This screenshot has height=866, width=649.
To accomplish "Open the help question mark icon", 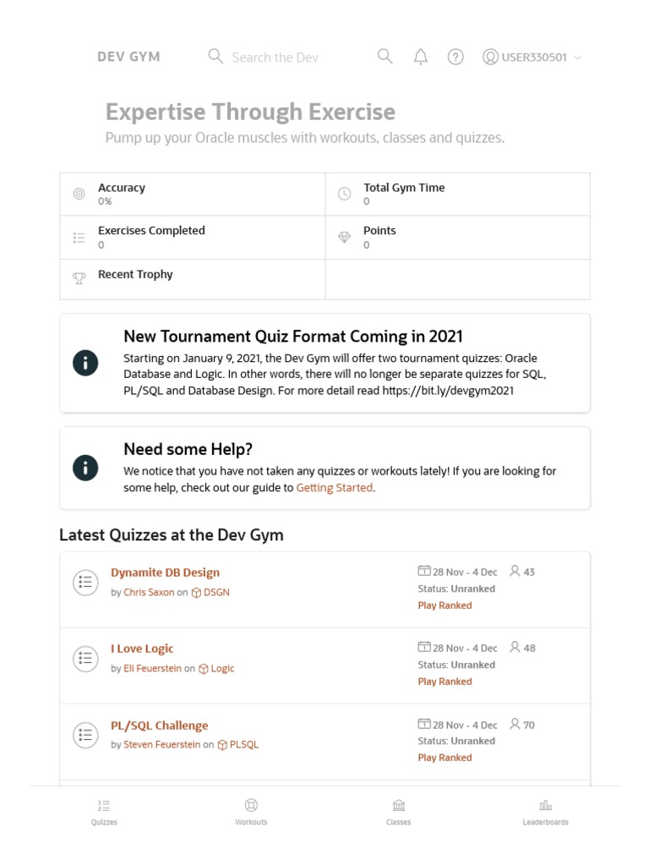I will coord(455,57).
